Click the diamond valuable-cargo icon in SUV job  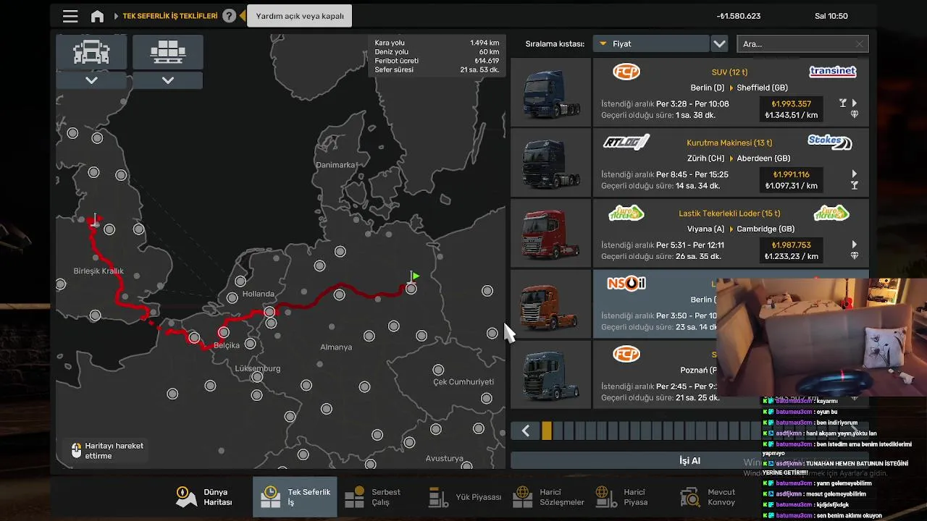click(x=855, y=114)
